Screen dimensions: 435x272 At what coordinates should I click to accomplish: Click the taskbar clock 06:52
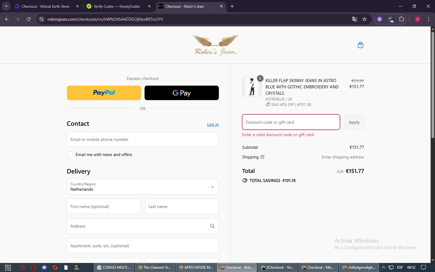click(411, 267)
